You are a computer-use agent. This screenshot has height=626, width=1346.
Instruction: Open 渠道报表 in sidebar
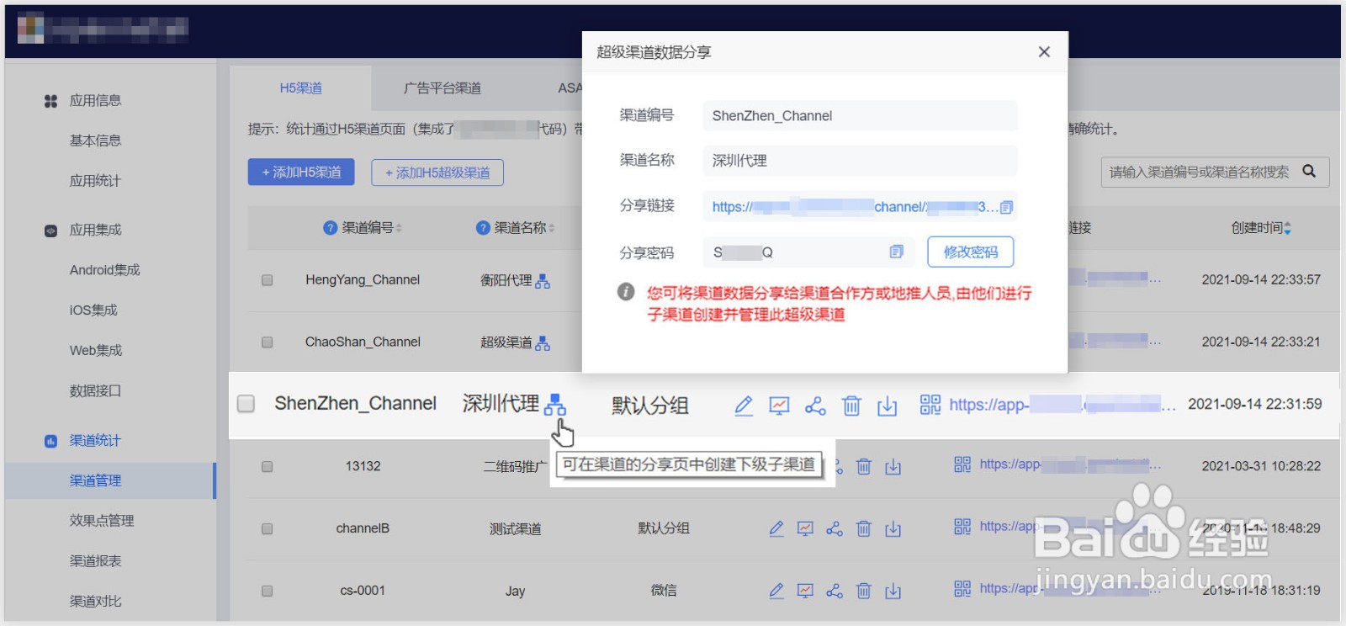click(95, 561)
